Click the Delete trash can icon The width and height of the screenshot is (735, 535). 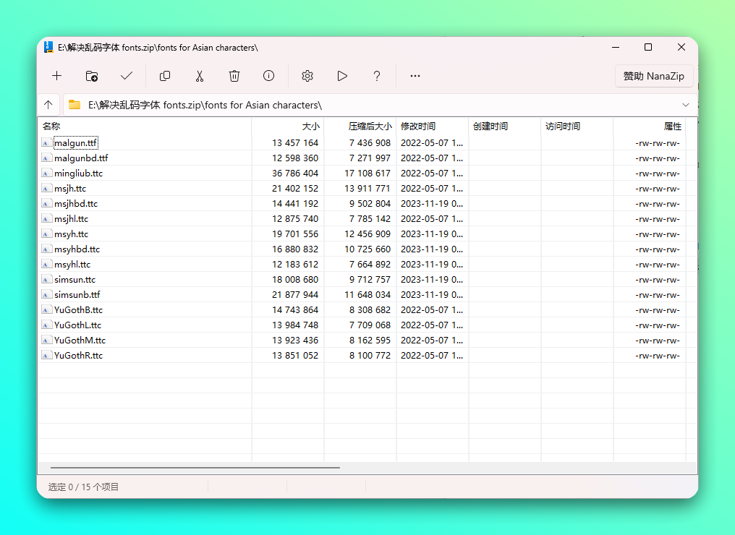pyautogui.click(x=234, y=76)
